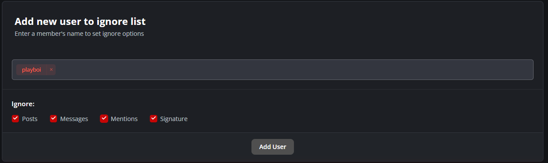This screenshot has height=163, width=548.
Task: Uncheck the Messages checkbox
Action: click(53, 118)
